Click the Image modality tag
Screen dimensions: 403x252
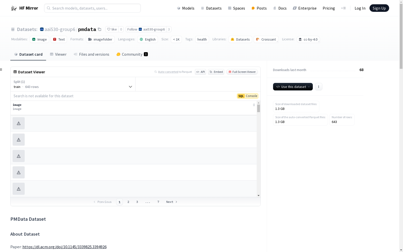coord(39,39)
